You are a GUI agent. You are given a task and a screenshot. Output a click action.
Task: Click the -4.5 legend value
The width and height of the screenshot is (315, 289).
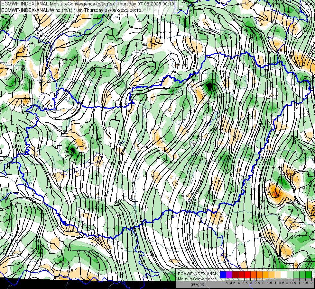(x=232, y=283)
